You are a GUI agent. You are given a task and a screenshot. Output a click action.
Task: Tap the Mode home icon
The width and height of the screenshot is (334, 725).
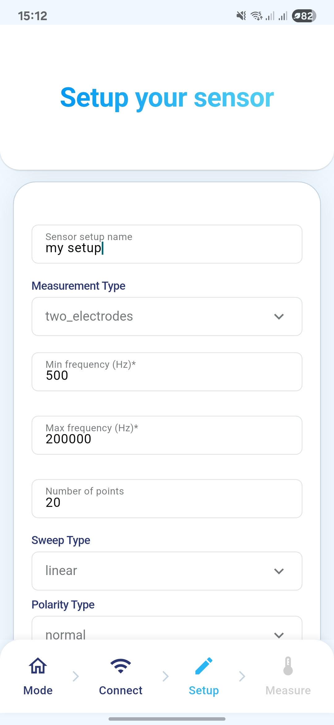[38, 666]
